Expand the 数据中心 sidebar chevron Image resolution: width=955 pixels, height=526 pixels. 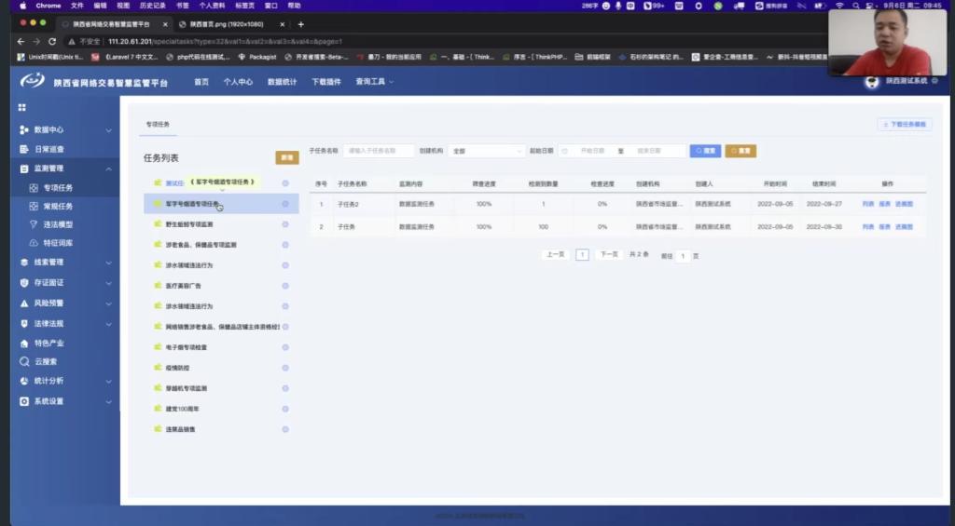point(108,130)
